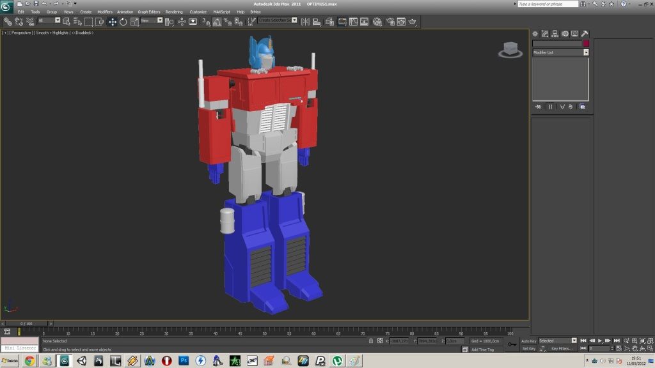Open the Layer Manager
655x368 pixels.
pyautogui.click(x=329, y=22)
